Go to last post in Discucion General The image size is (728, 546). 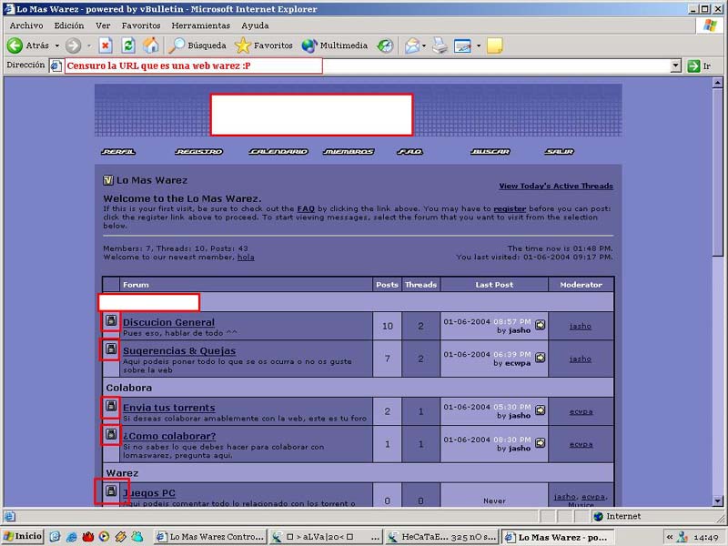pyautogui.click(x=540, y=325)
